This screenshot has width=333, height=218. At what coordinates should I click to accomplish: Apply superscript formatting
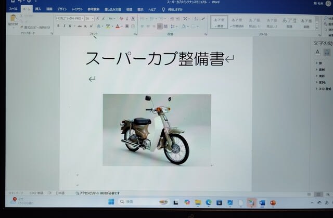coord(91,27)
